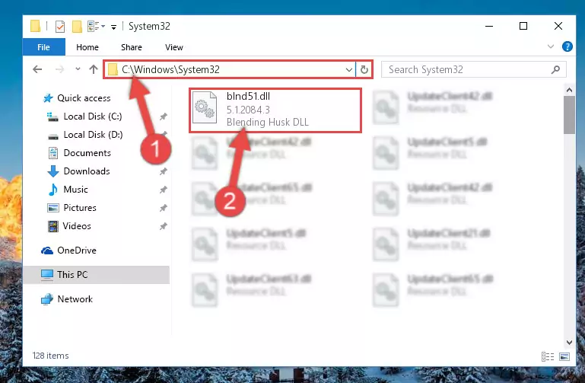This screenshot has height=383, width=585.
Task: Click the pin icon beside Pictures
Action: pos(164,209)
